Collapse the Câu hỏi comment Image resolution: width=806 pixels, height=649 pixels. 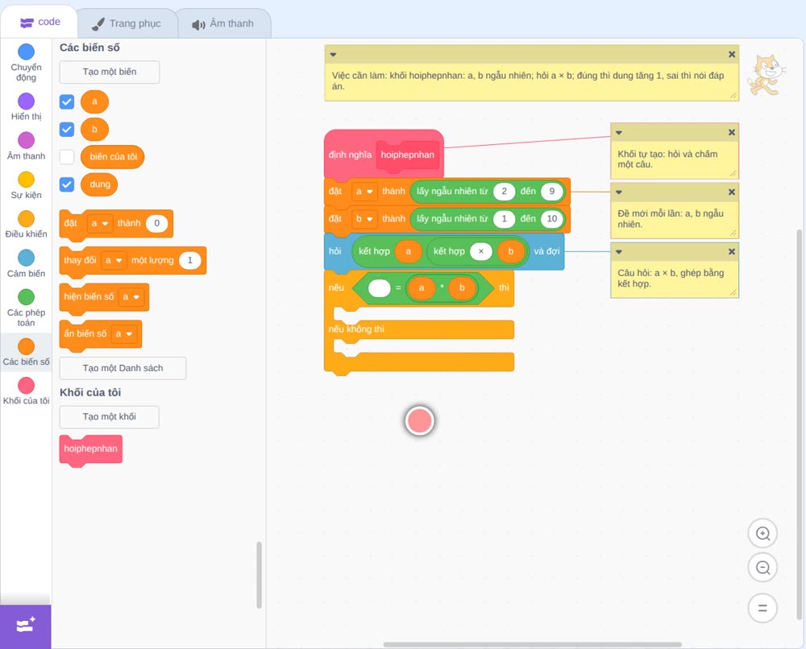point(619,251)
